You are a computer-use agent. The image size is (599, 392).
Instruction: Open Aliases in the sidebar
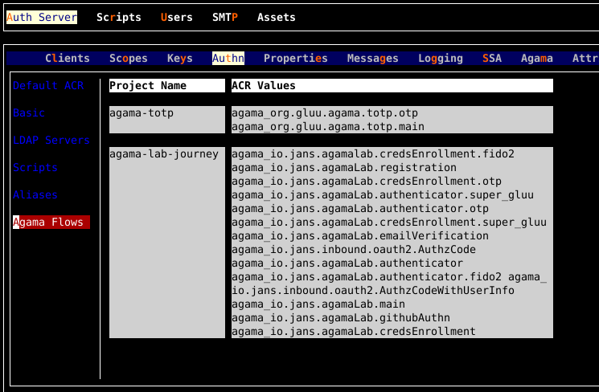pyautogui.click(x=35, y=195)
